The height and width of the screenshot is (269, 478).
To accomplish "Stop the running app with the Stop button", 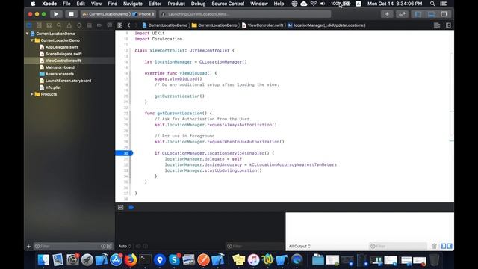I will pos(71,14).
